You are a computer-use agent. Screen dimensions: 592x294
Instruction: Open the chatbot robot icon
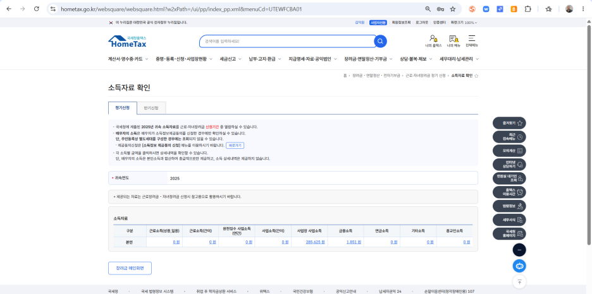[x=519, y=266]
